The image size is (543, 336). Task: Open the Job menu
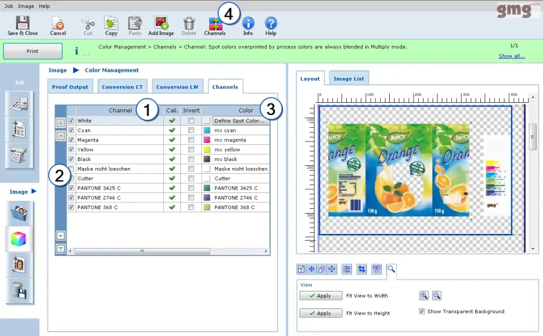[8, 6]
